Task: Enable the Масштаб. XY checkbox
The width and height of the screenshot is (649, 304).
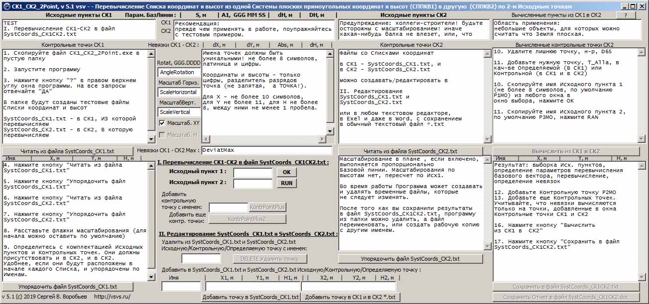Action: click(x=162, y=123)
